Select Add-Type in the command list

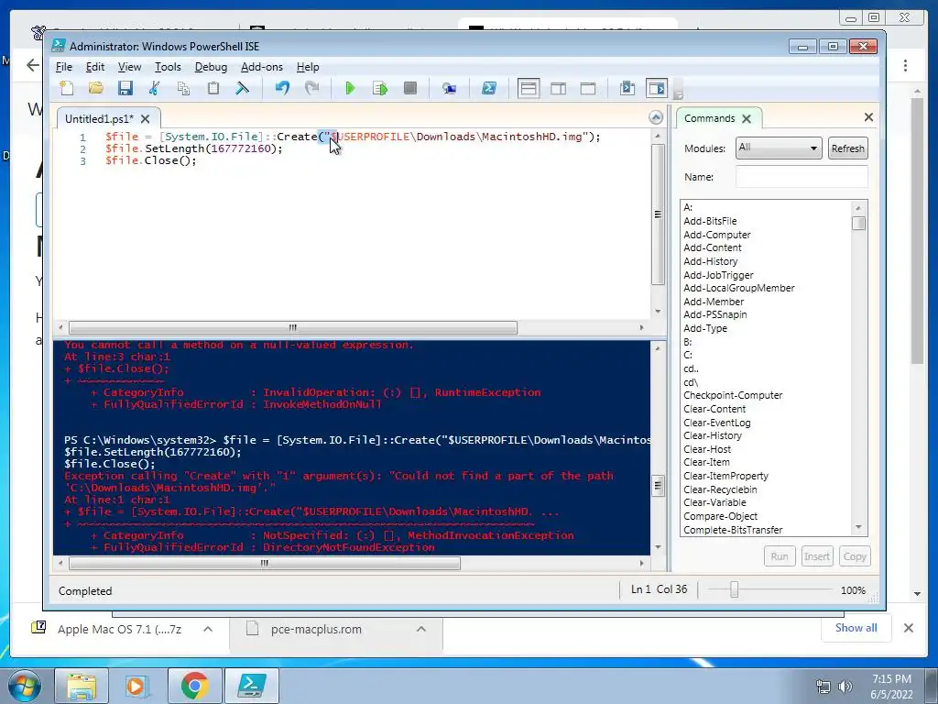(705, 328)
